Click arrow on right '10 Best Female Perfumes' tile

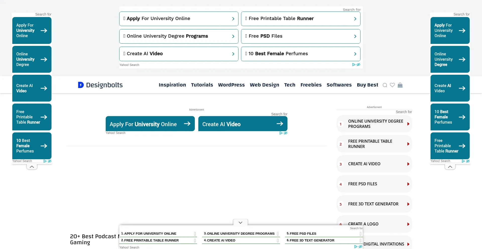[x=462, y=117]
